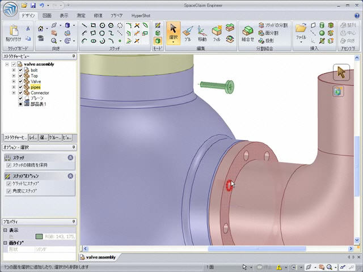Open the 測定 ribbon tab
Screen dimensions: 363x272
point(81,16)
